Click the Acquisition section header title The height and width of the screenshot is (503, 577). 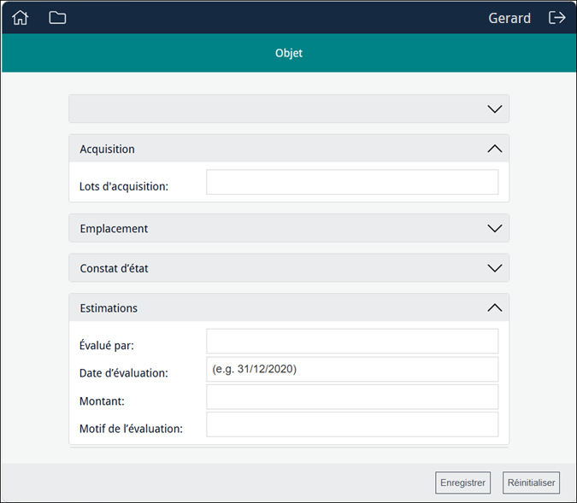coord(107,149)
